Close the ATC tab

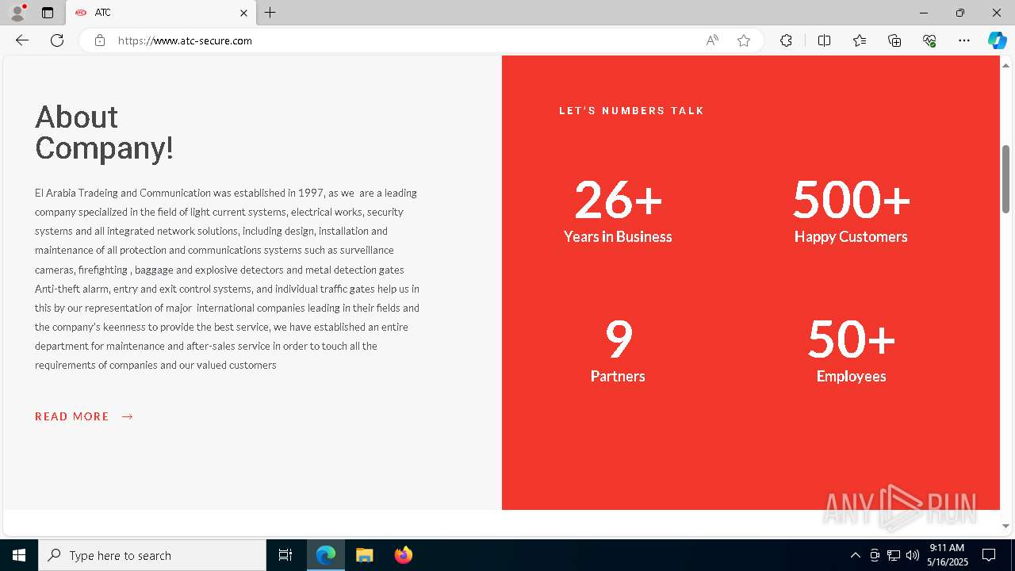coord(244,13)
